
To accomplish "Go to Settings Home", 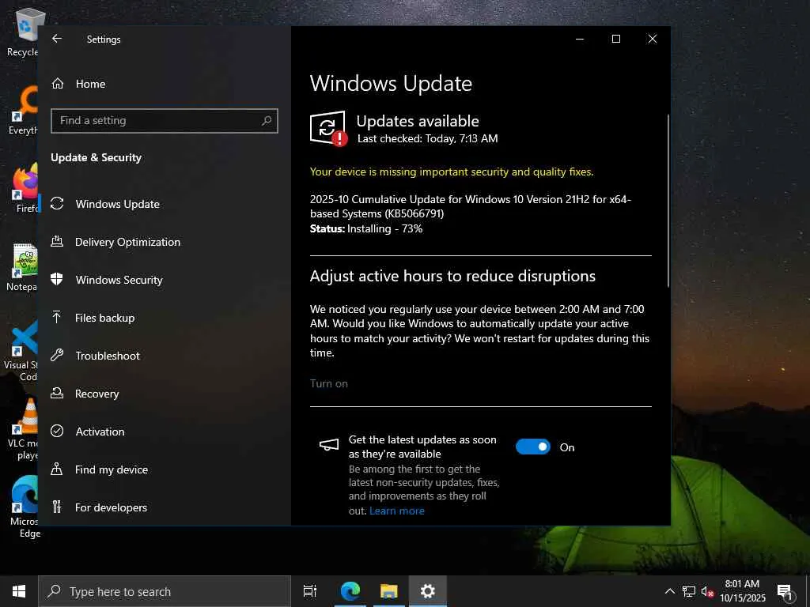I will (165, 84).
